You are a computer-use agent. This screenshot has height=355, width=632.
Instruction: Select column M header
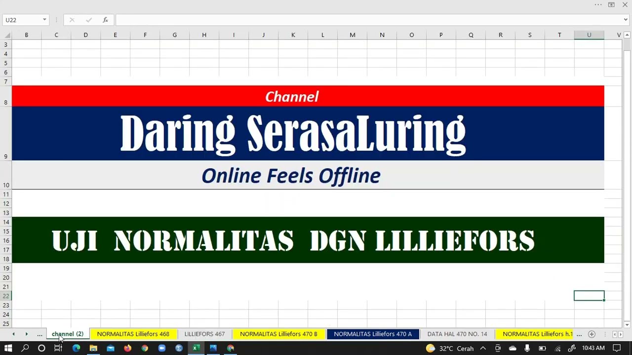point(352,35)
